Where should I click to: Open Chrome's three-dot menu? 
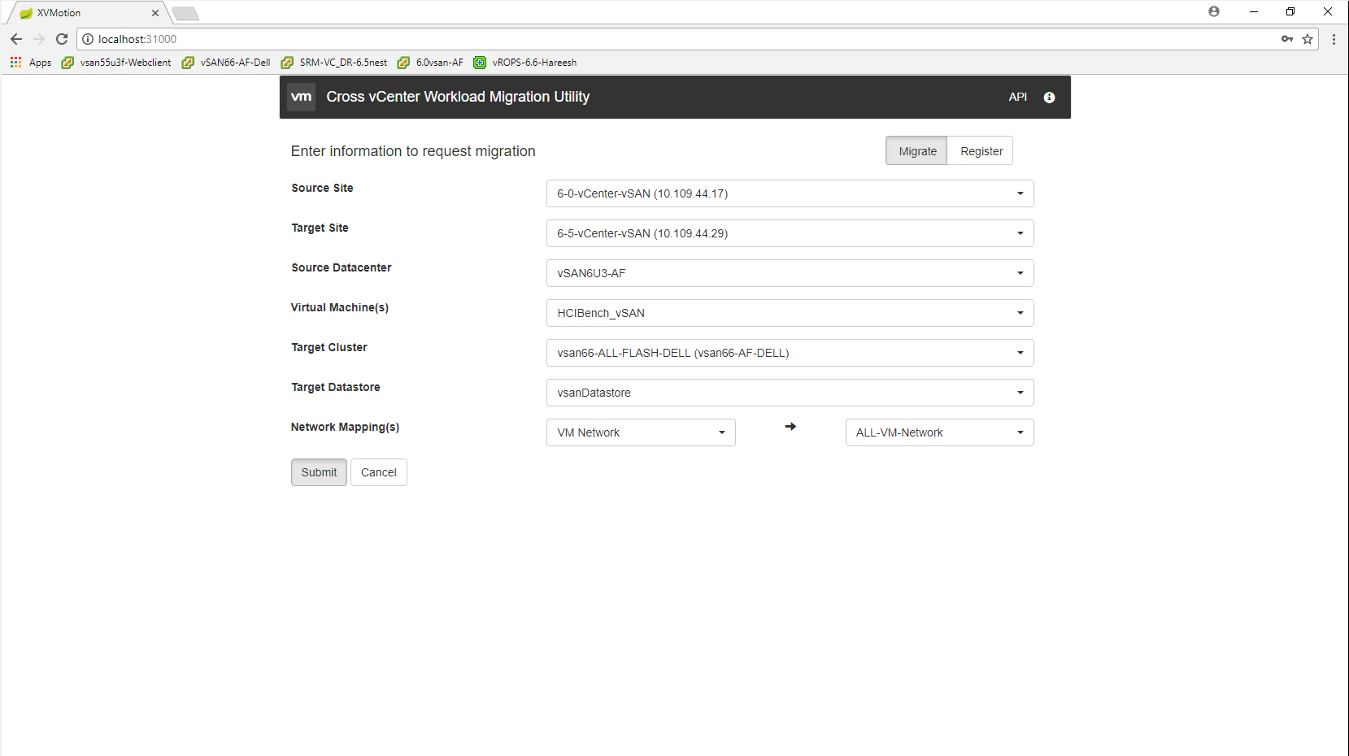tap(1334, 39)
